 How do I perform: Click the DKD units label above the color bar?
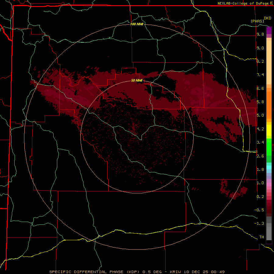(267, 18)
